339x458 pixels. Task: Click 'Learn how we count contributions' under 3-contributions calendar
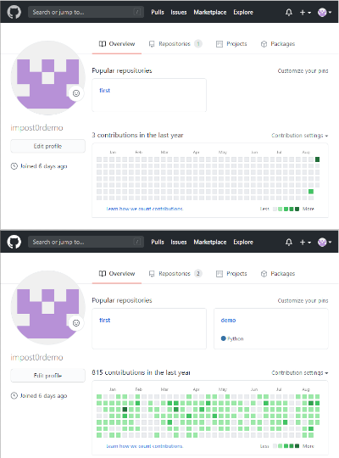pyautogui.click(x=145, y=209)
